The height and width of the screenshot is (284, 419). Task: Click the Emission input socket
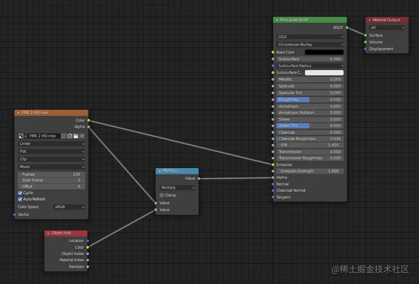(x=273, y=165)
